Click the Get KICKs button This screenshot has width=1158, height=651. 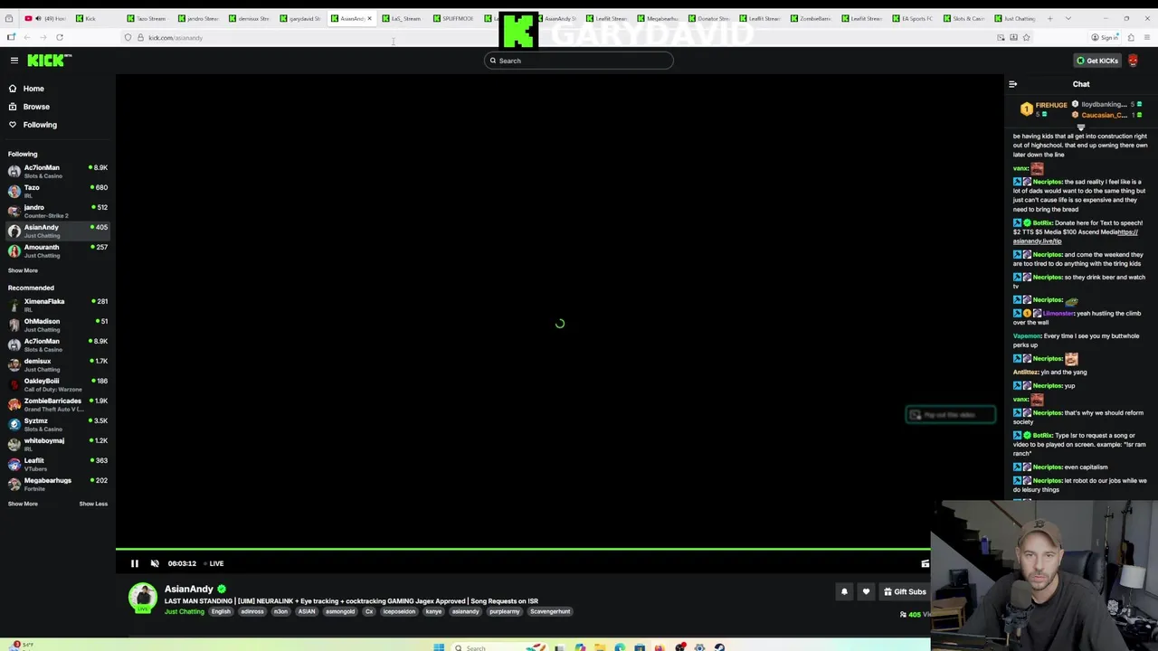pyautogui.click(x=1096, y=61)
